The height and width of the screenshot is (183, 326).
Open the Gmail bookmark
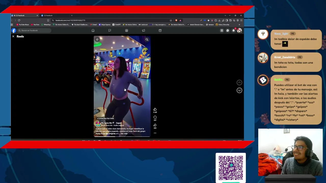pyautogui.click(x=94, y=25)
